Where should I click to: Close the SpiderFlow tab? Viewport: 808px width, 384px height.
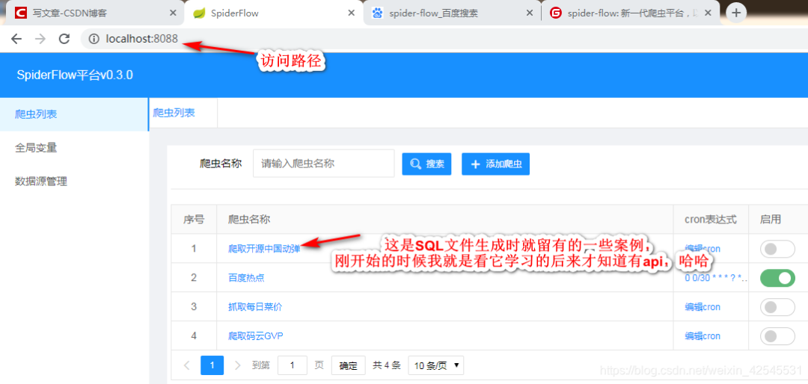(x=352, y=13)
